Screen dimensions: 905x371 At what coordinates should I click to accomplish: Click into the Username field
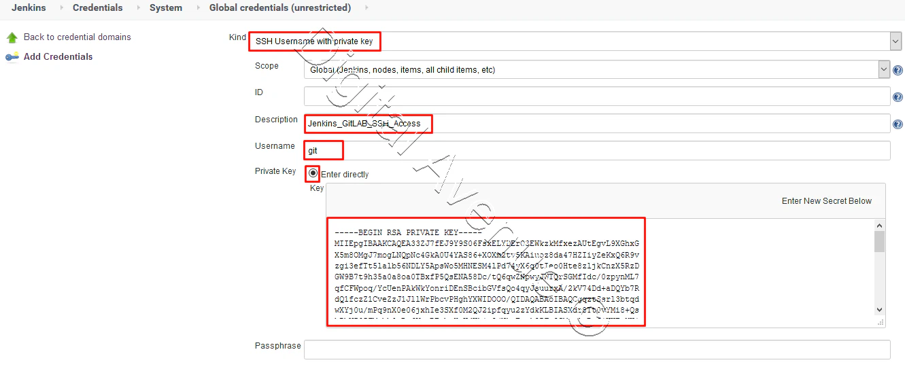point(597,150)
